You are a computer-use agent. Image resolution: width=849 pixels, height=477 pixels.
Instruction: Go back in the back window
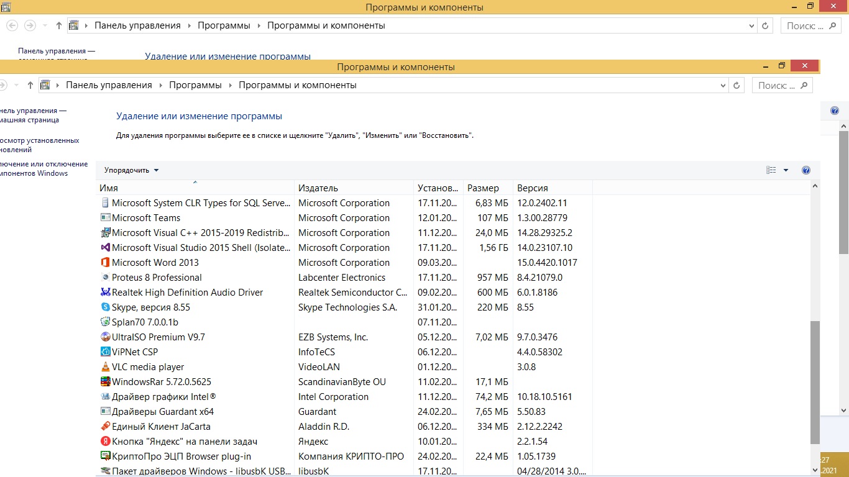tap(12, 25)
